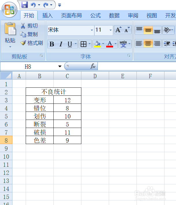
Task: Open the 页面布局 ribbon tab
Action: [x=71, y=16]
